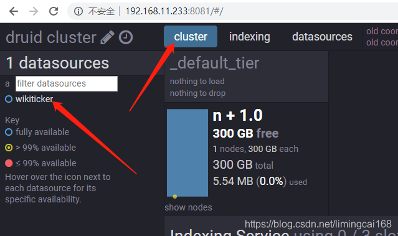Click the browser forward arrow
Screen dimensions: 398x236
[x=34, y=11]
